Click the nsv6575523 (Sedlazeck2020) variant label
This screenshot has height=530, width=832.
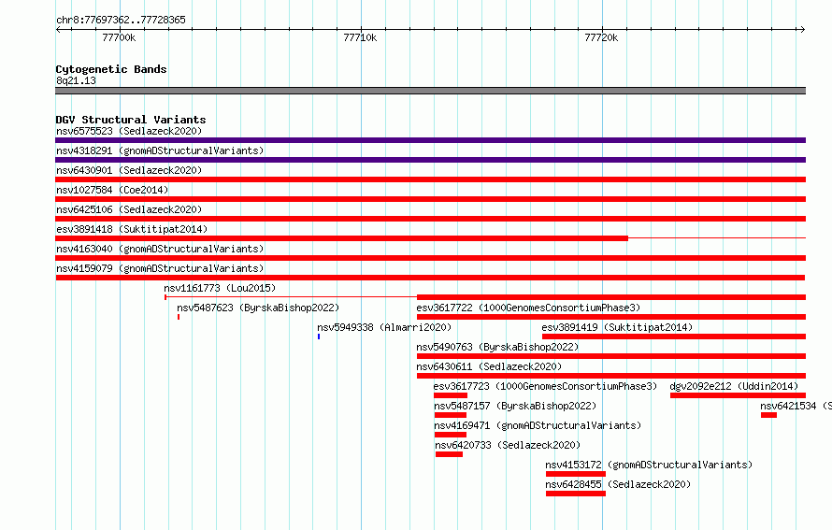[129, 131]
